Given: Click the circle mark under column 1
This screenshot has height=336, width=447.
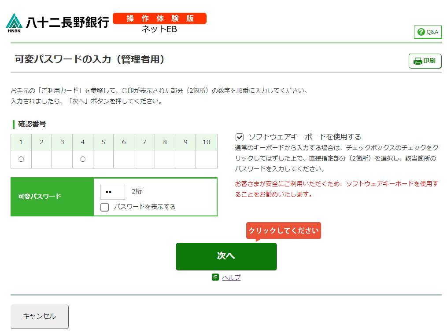Looking at the screenshot, I should tap(21, 160).
